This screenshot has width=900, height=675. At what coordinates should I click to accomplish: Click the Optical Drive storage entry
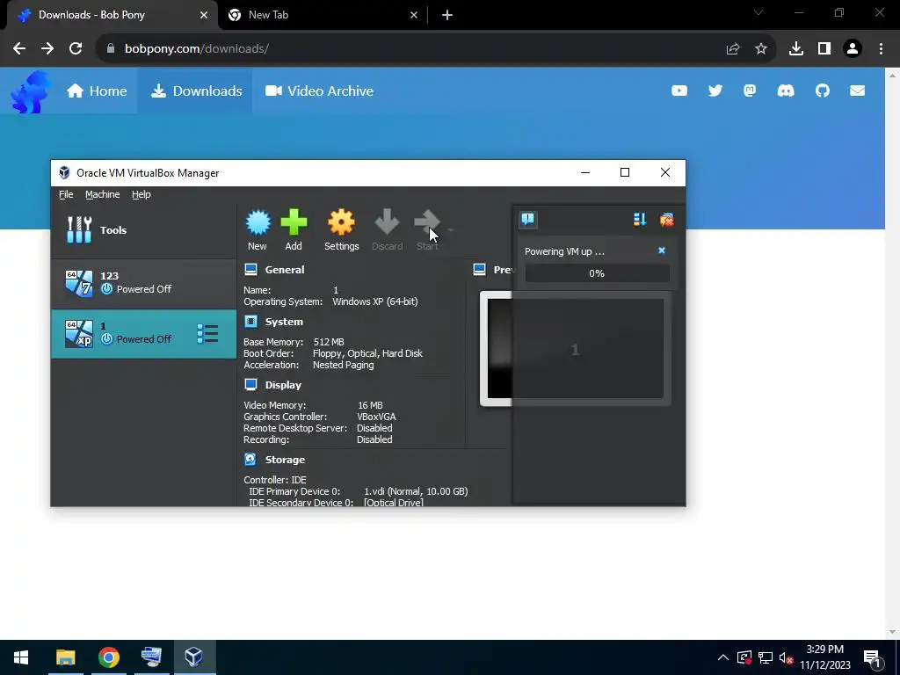click(x=394, y=503)
